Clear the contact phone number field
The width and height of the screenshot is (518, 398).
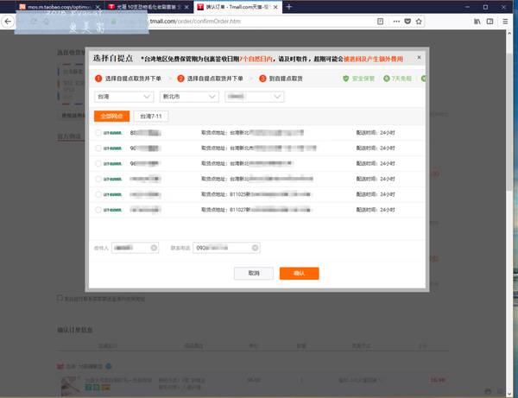pos(255,248)
